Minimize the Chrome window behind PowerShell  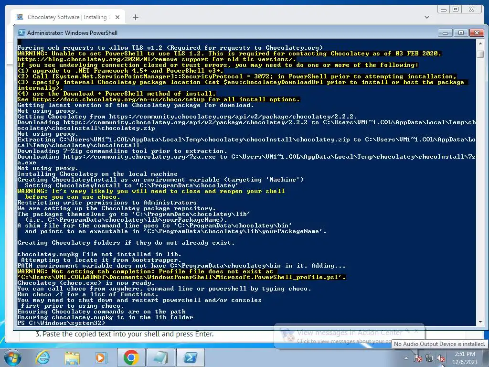point(443,10)
